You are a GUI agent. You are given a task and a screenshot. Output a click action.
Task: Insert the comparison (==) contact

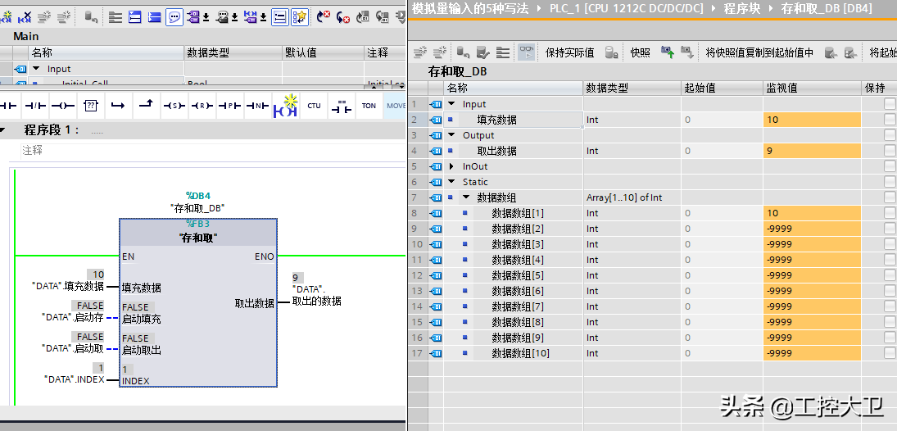(x=342, y=106)
